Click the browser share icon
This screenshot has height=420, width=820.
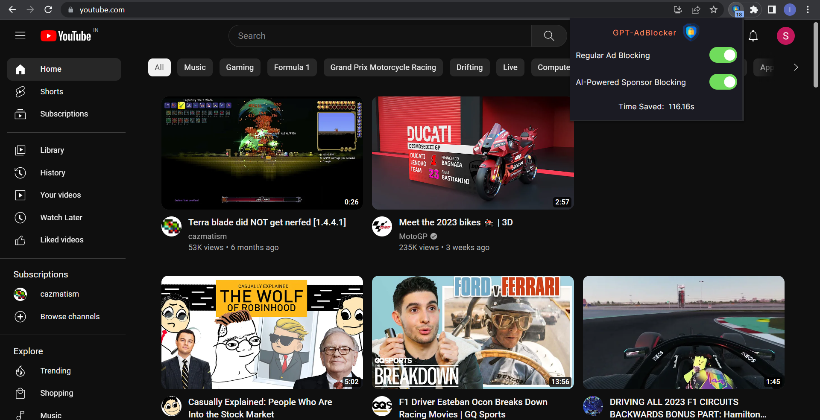click(696, 10)
